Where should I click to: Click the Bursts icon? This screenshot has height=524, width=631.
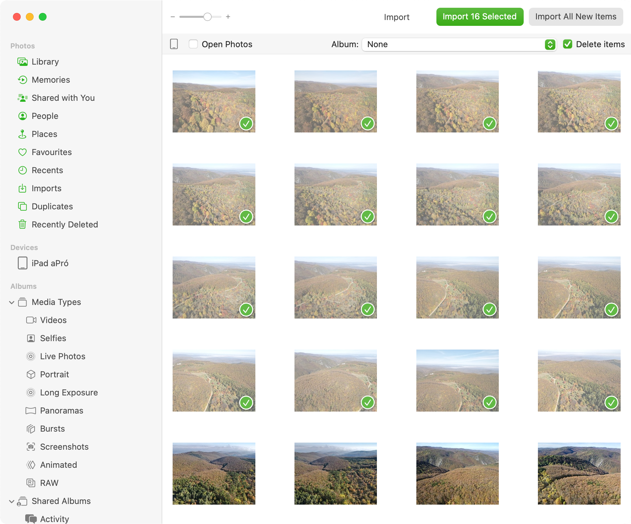coord(31,429)
